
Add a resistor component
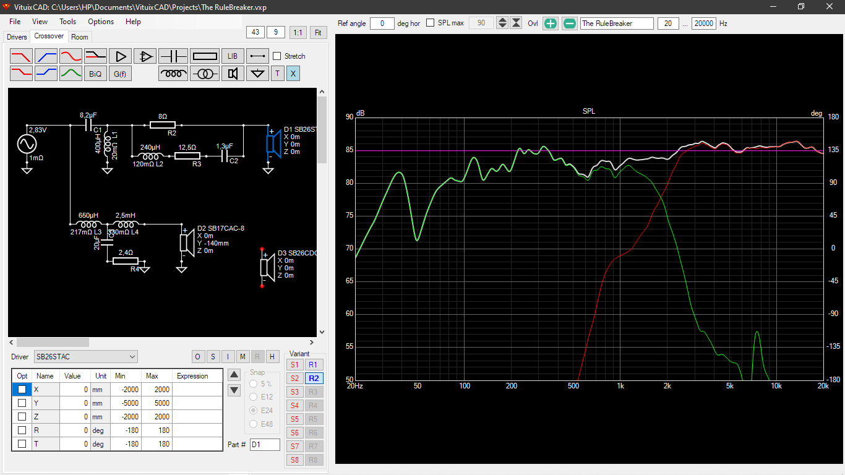205,56
